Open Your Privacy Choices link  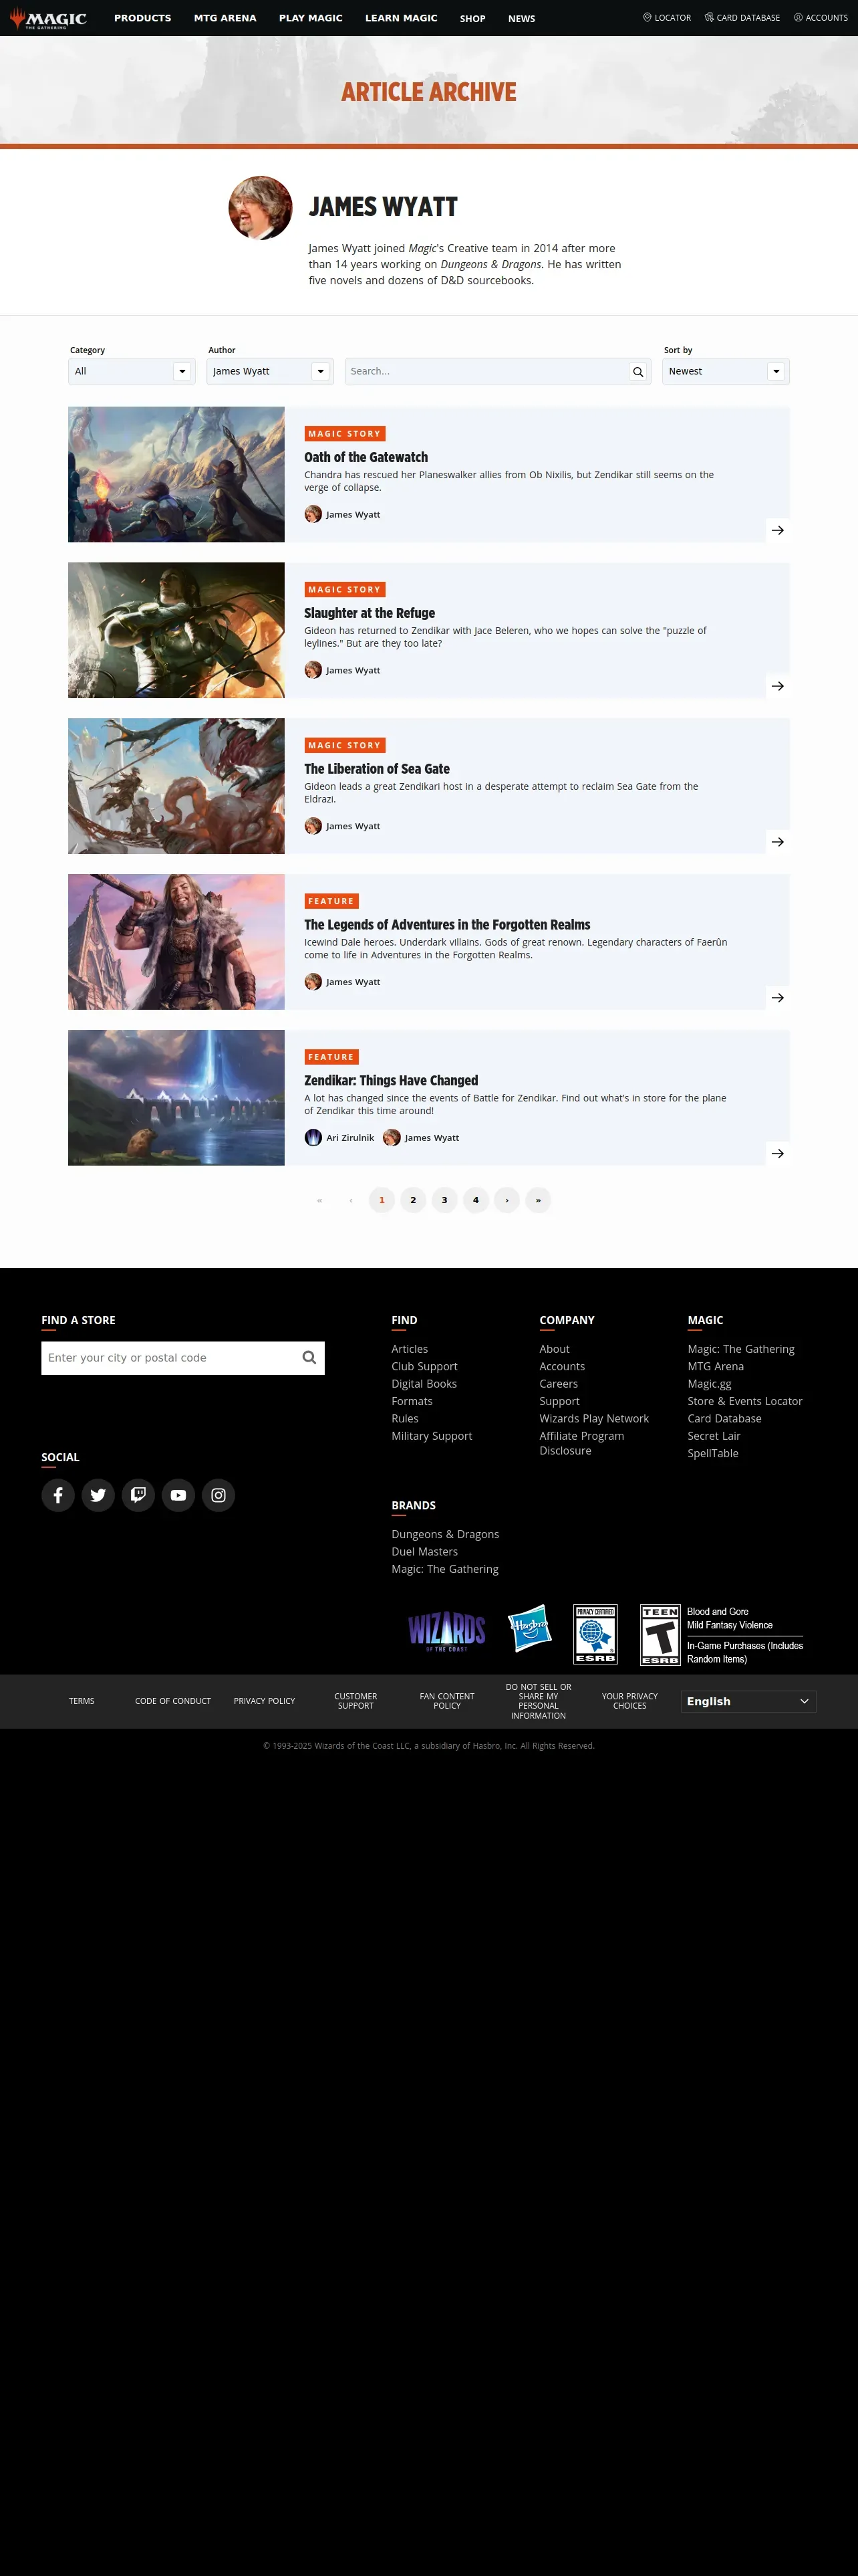click(x=629, y=1701)
